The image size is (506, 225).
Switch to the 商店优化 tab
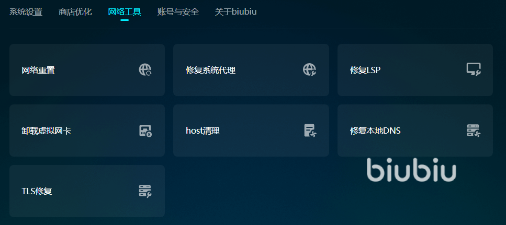tap(75, 12)
